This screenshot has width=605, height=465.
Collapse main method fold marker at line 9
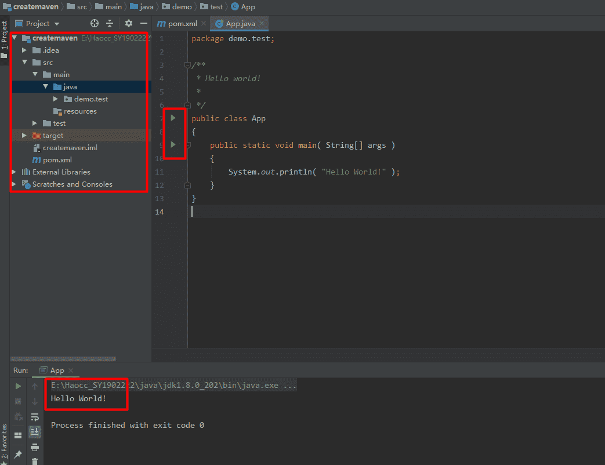189,145
